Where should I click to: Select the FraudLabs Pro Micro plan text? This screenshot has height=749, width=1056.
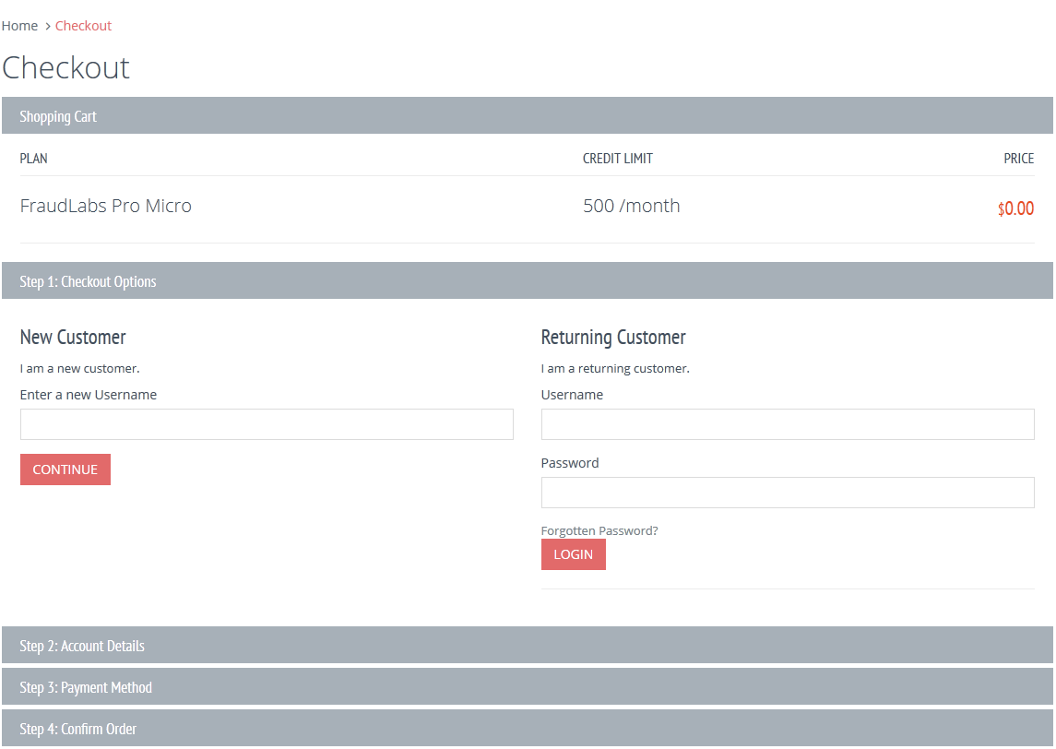click(106, 206)
